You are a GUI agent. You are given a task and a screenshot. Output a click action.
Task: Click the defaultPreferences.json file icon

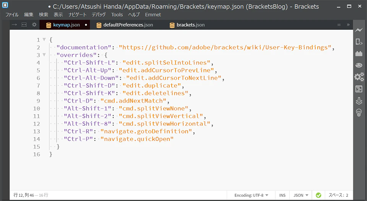[x=99, y=25]
